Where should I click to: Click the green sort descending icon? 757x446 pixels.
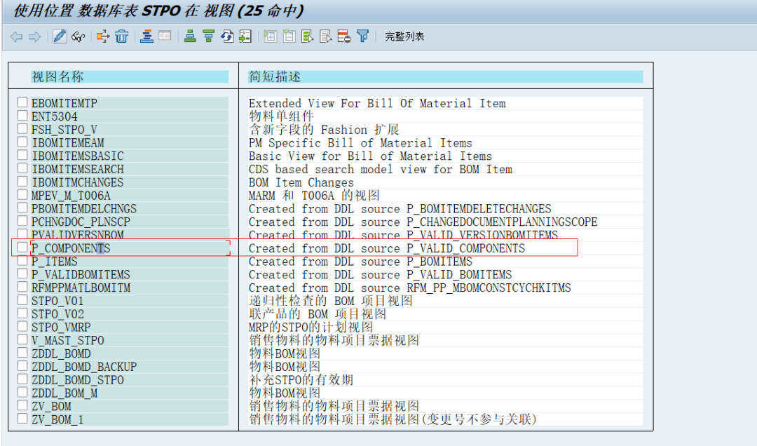(209, 36)
